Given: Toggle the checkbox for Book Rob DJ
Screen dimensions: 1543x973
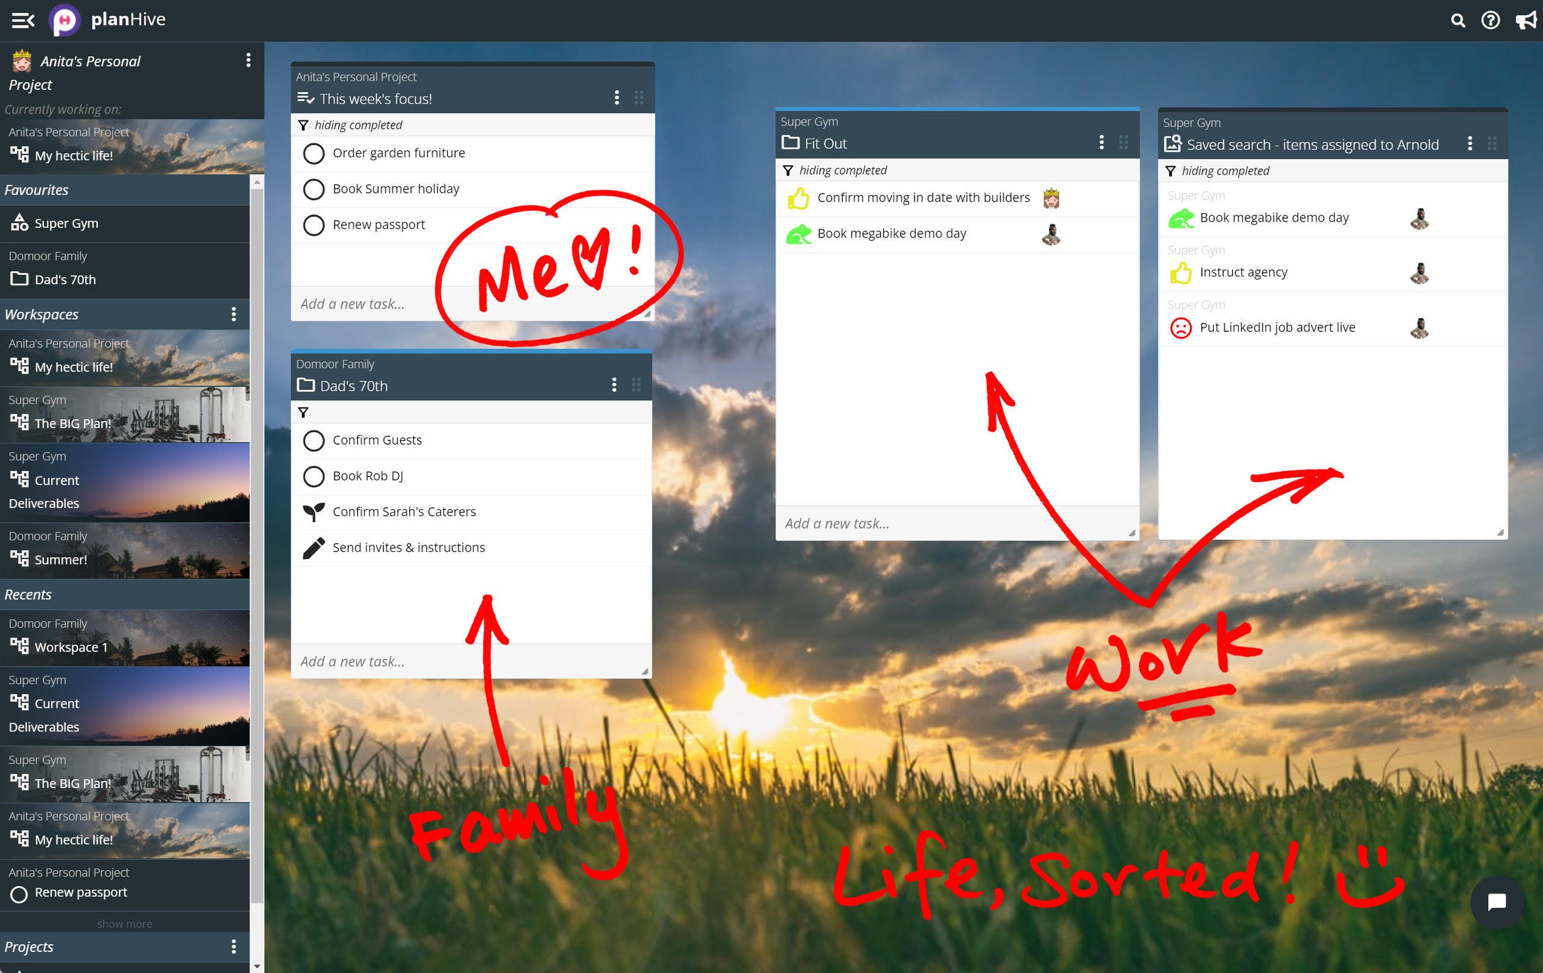Looking at the screenshot, I should (313, 475).
